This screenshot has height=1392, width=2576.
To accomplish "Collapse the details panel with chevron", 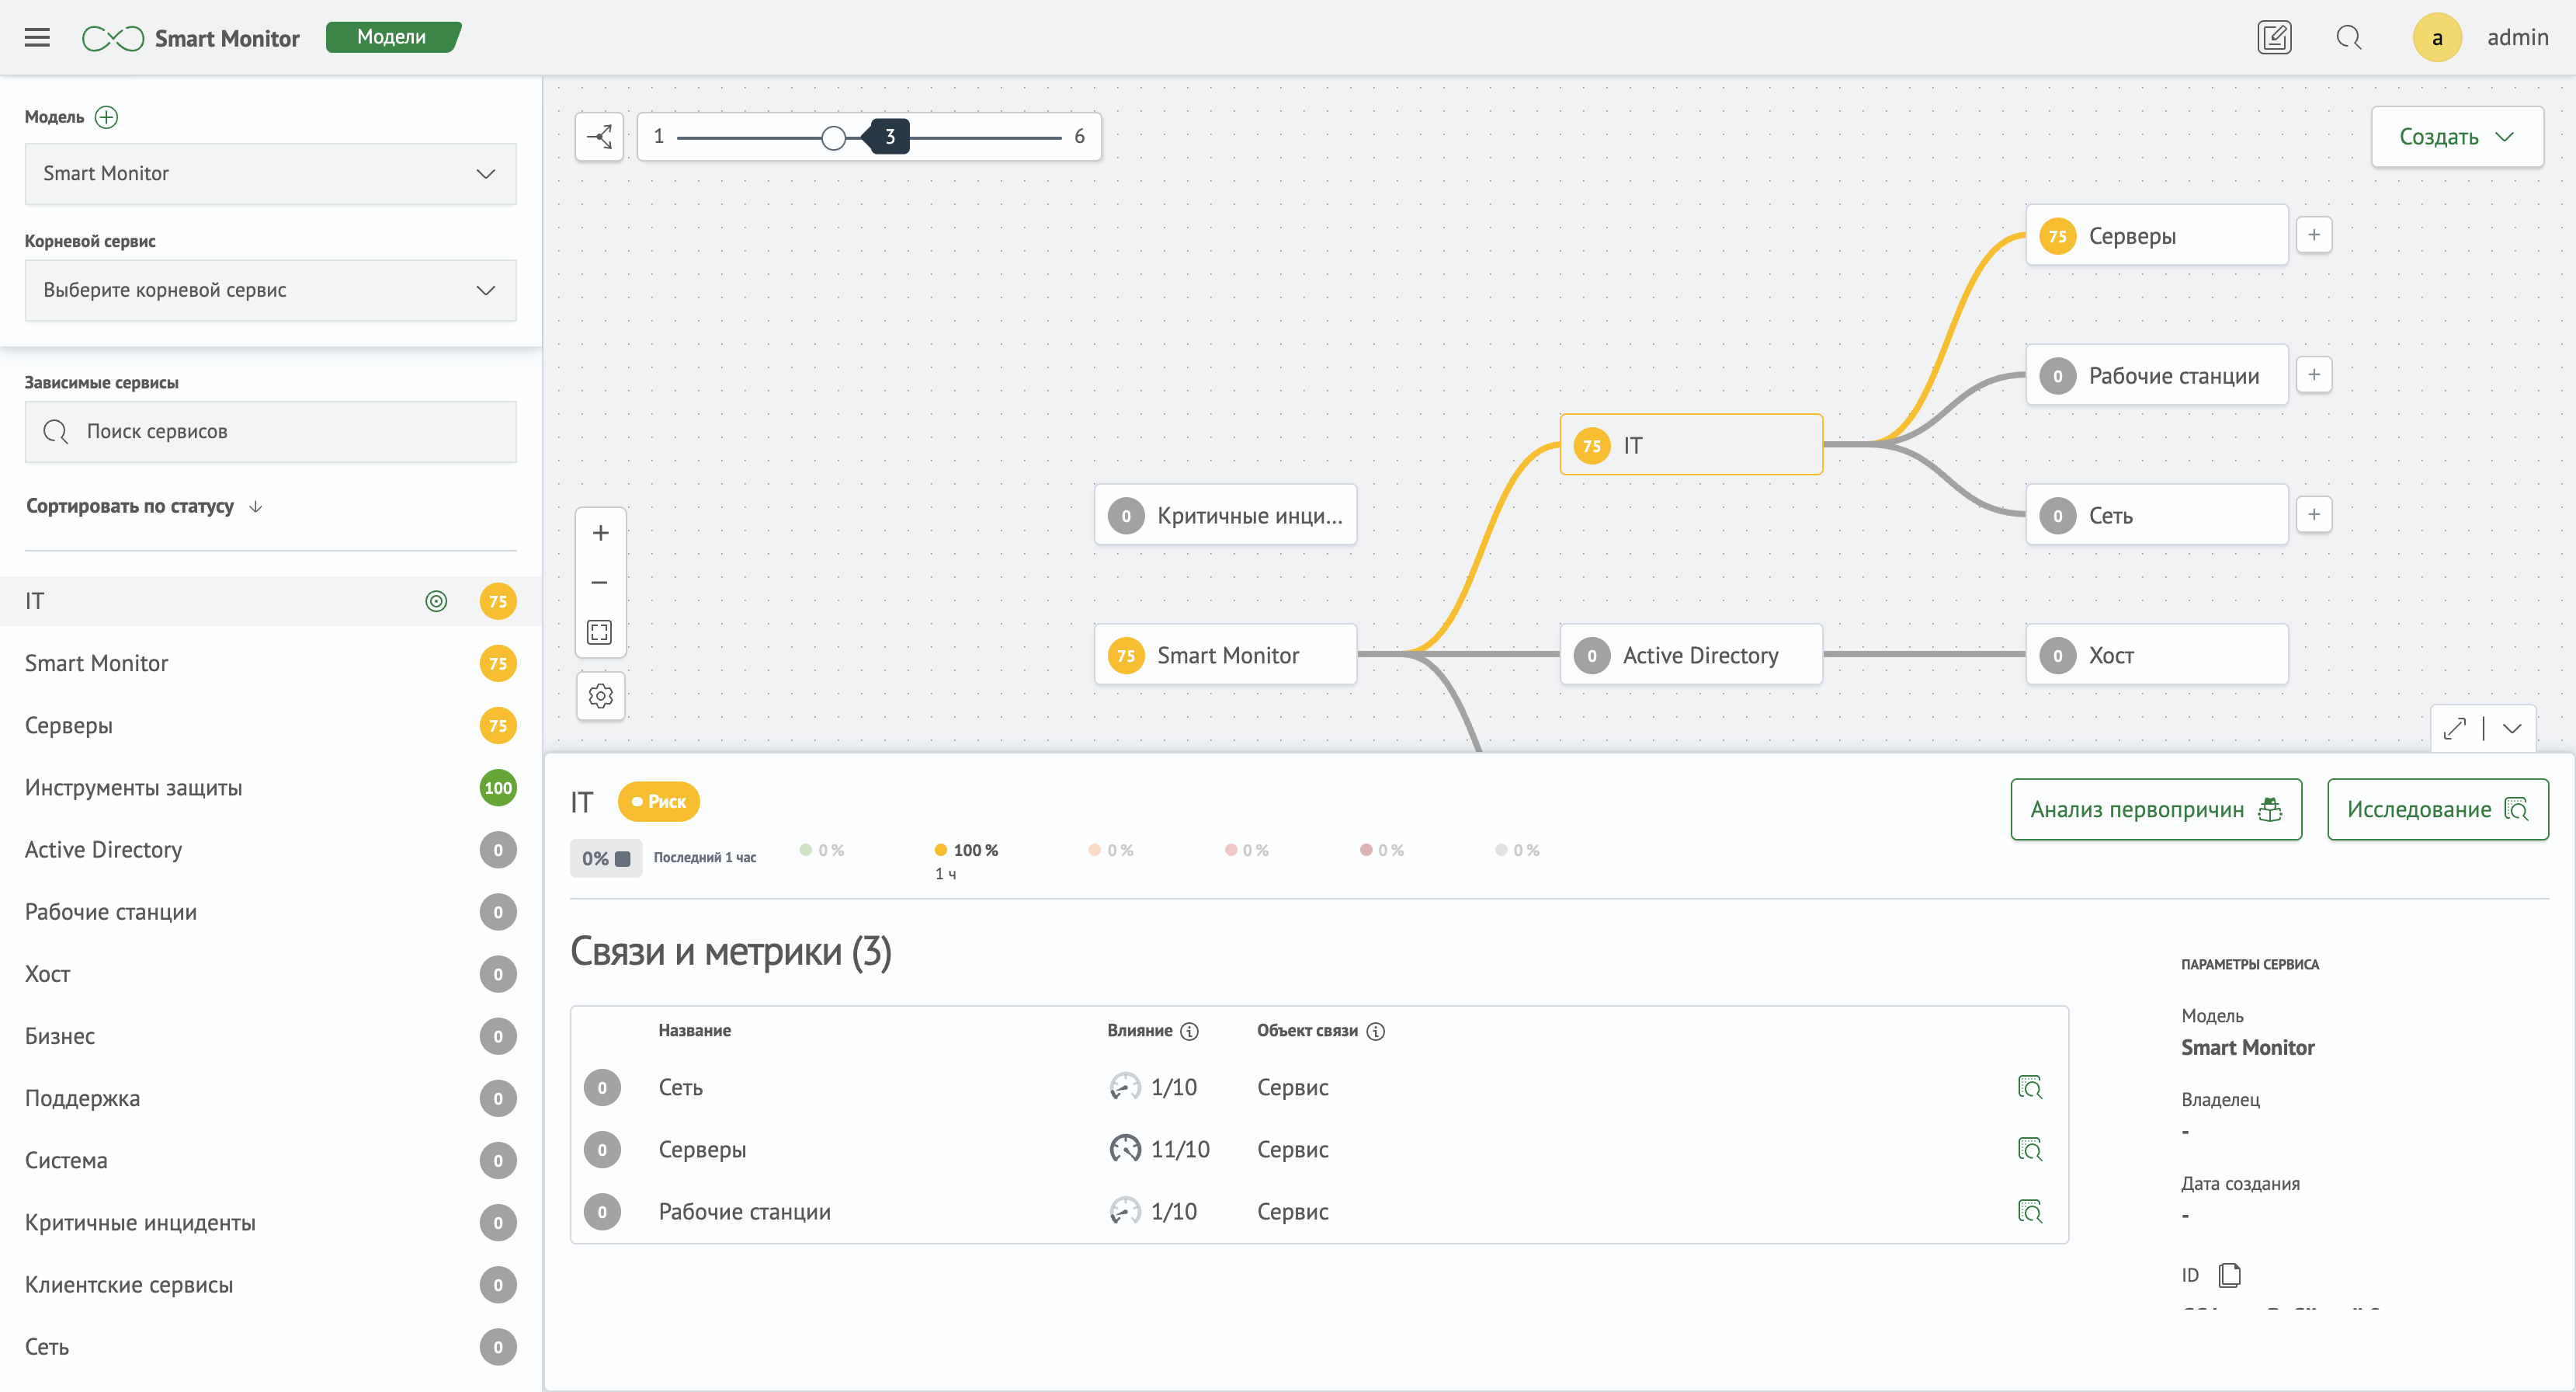I will (2512, 729).
